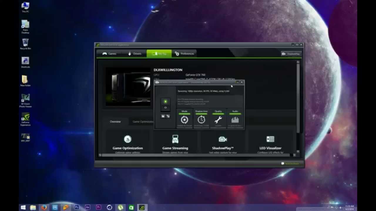376x211 pixels.
Task: Open the Windows Start button
Action: (23, 207)
